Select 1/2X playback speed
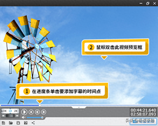The image size is (158, 126). pos(4,111)
